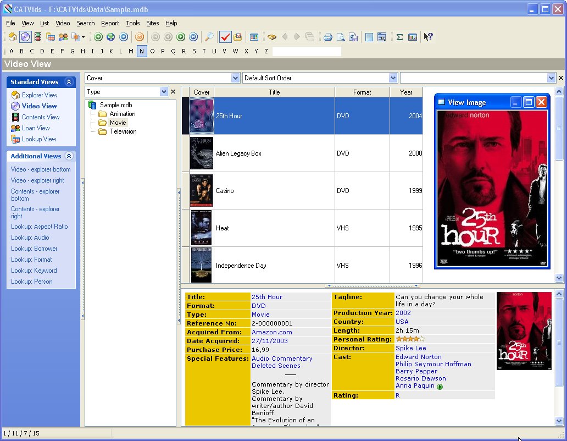
Task: Play the clip beside Anna Paquin
Action: pos(440,387)
